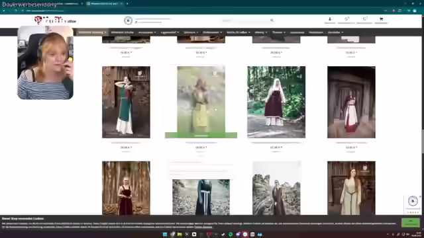Open the blue checkmark taskbar app
This screenshot has height=238, width=424.
coord(223,234)
